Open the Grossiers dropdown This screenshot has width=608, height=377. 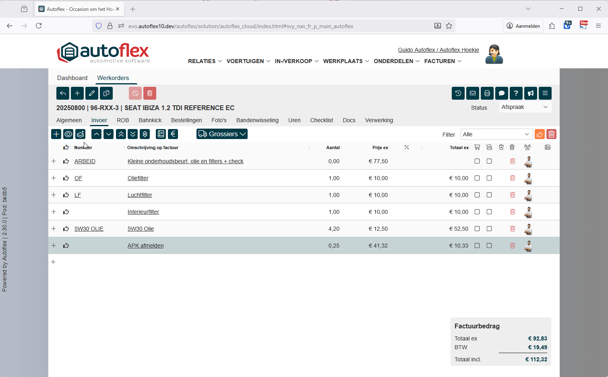coord(222,134)
